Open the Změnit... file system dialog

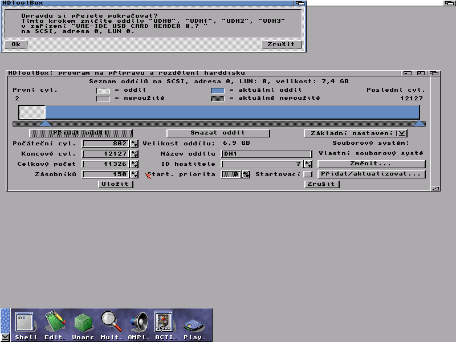pyautogui.click(x=372, y=164)
